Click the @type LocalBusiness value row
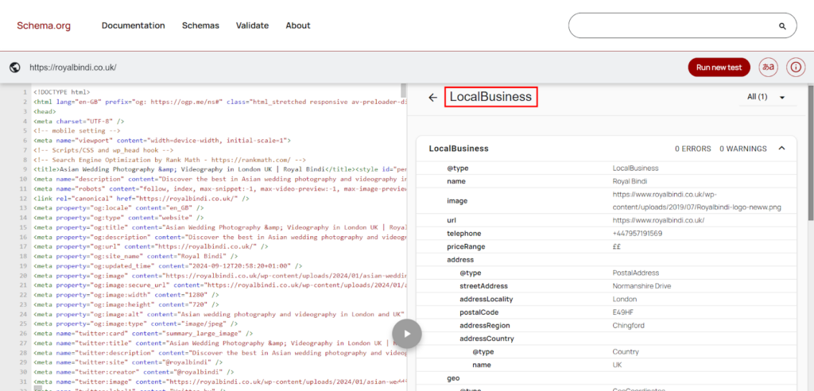Viewport: 814px width, 391px height. (x=607, y=168)
